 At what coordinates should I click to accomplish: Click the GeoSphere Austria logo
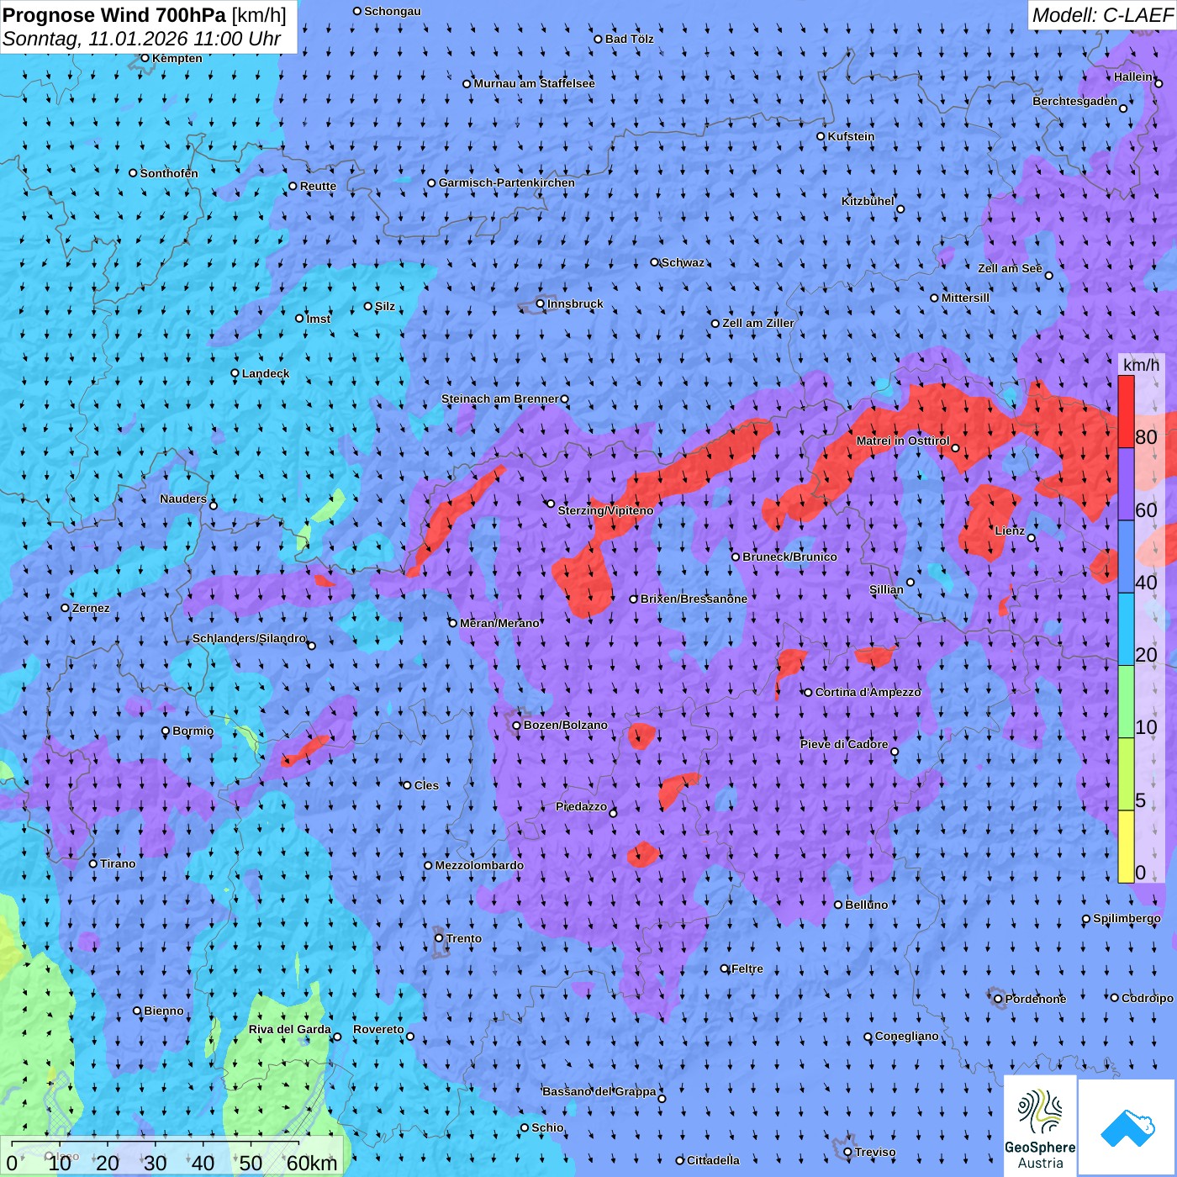[x=1041, y=1126]
